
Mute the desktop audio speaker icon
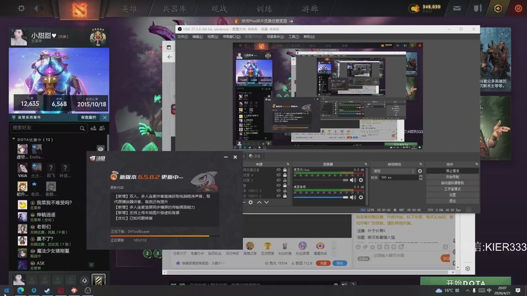pyautogui.click(x=352, y=197)
